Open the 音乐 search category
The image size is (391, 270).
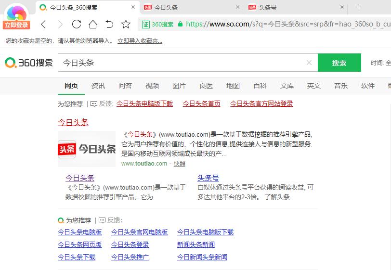tap(340, 86)
